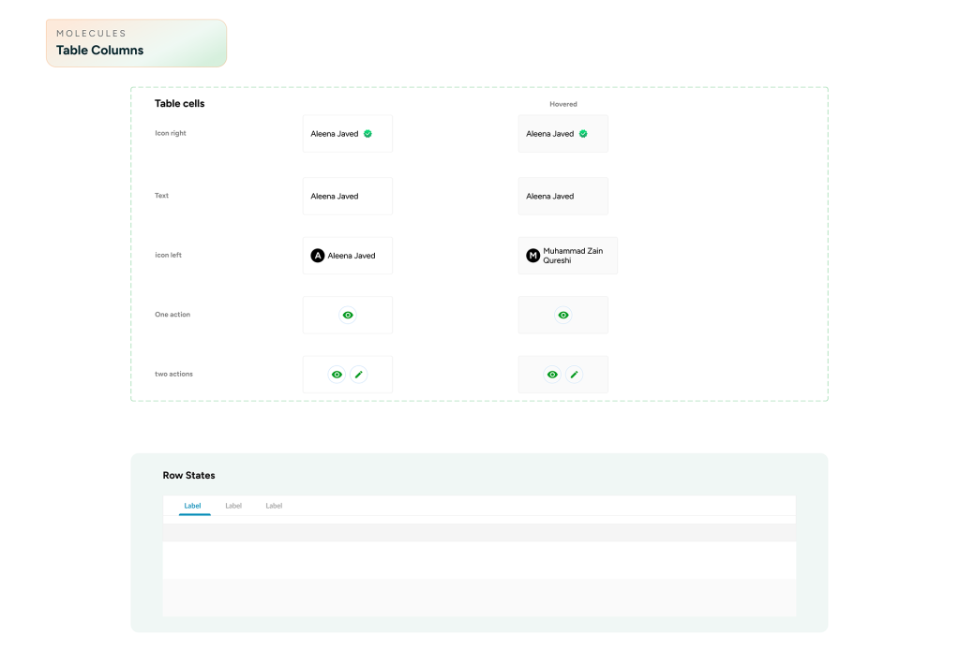Click the Aleena Javed name beside the 'A' avatar
Viewport: 960px width, 650px height.
pyautogui.click(x=352, y=256)
